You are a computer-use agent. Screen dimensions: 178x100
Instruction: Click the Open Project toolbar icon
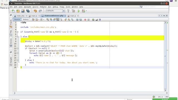click(23, 11)
